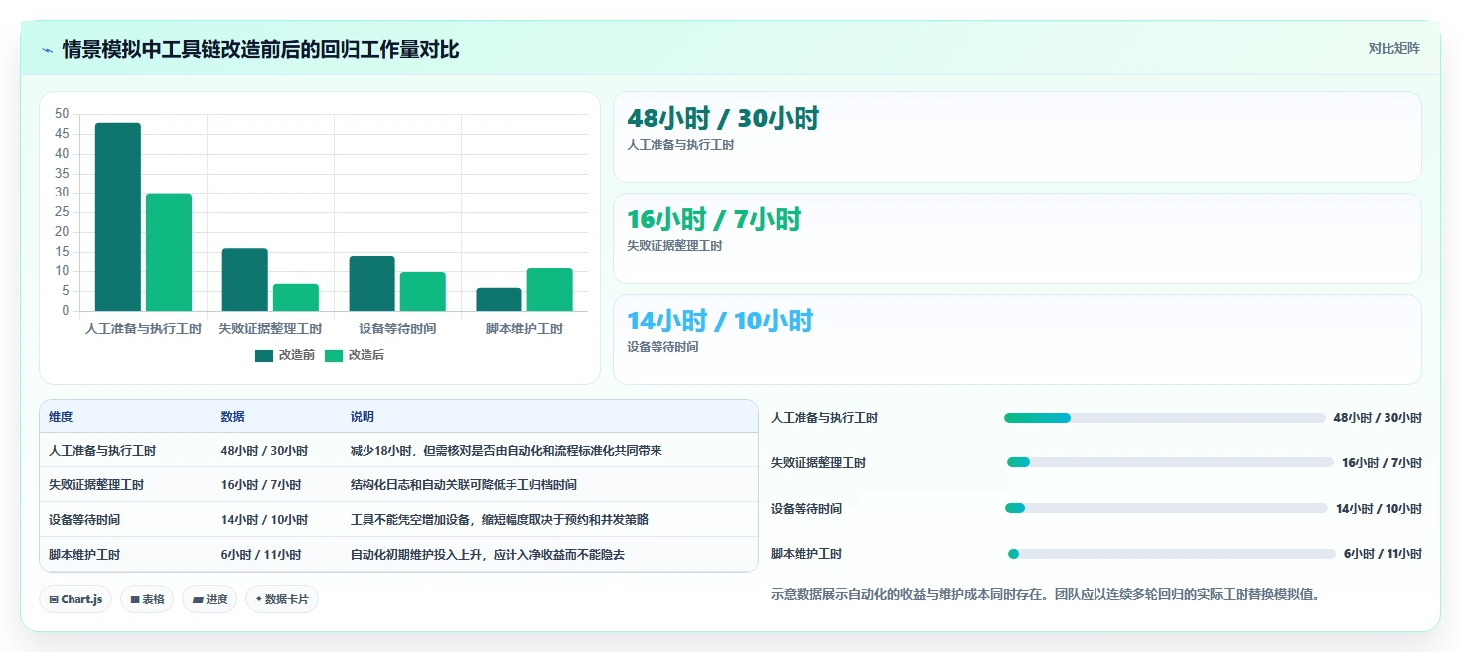Click the note starting 自动化初期维护投入上升
The width and height of the screenshot is (1461, 652).
488,555
